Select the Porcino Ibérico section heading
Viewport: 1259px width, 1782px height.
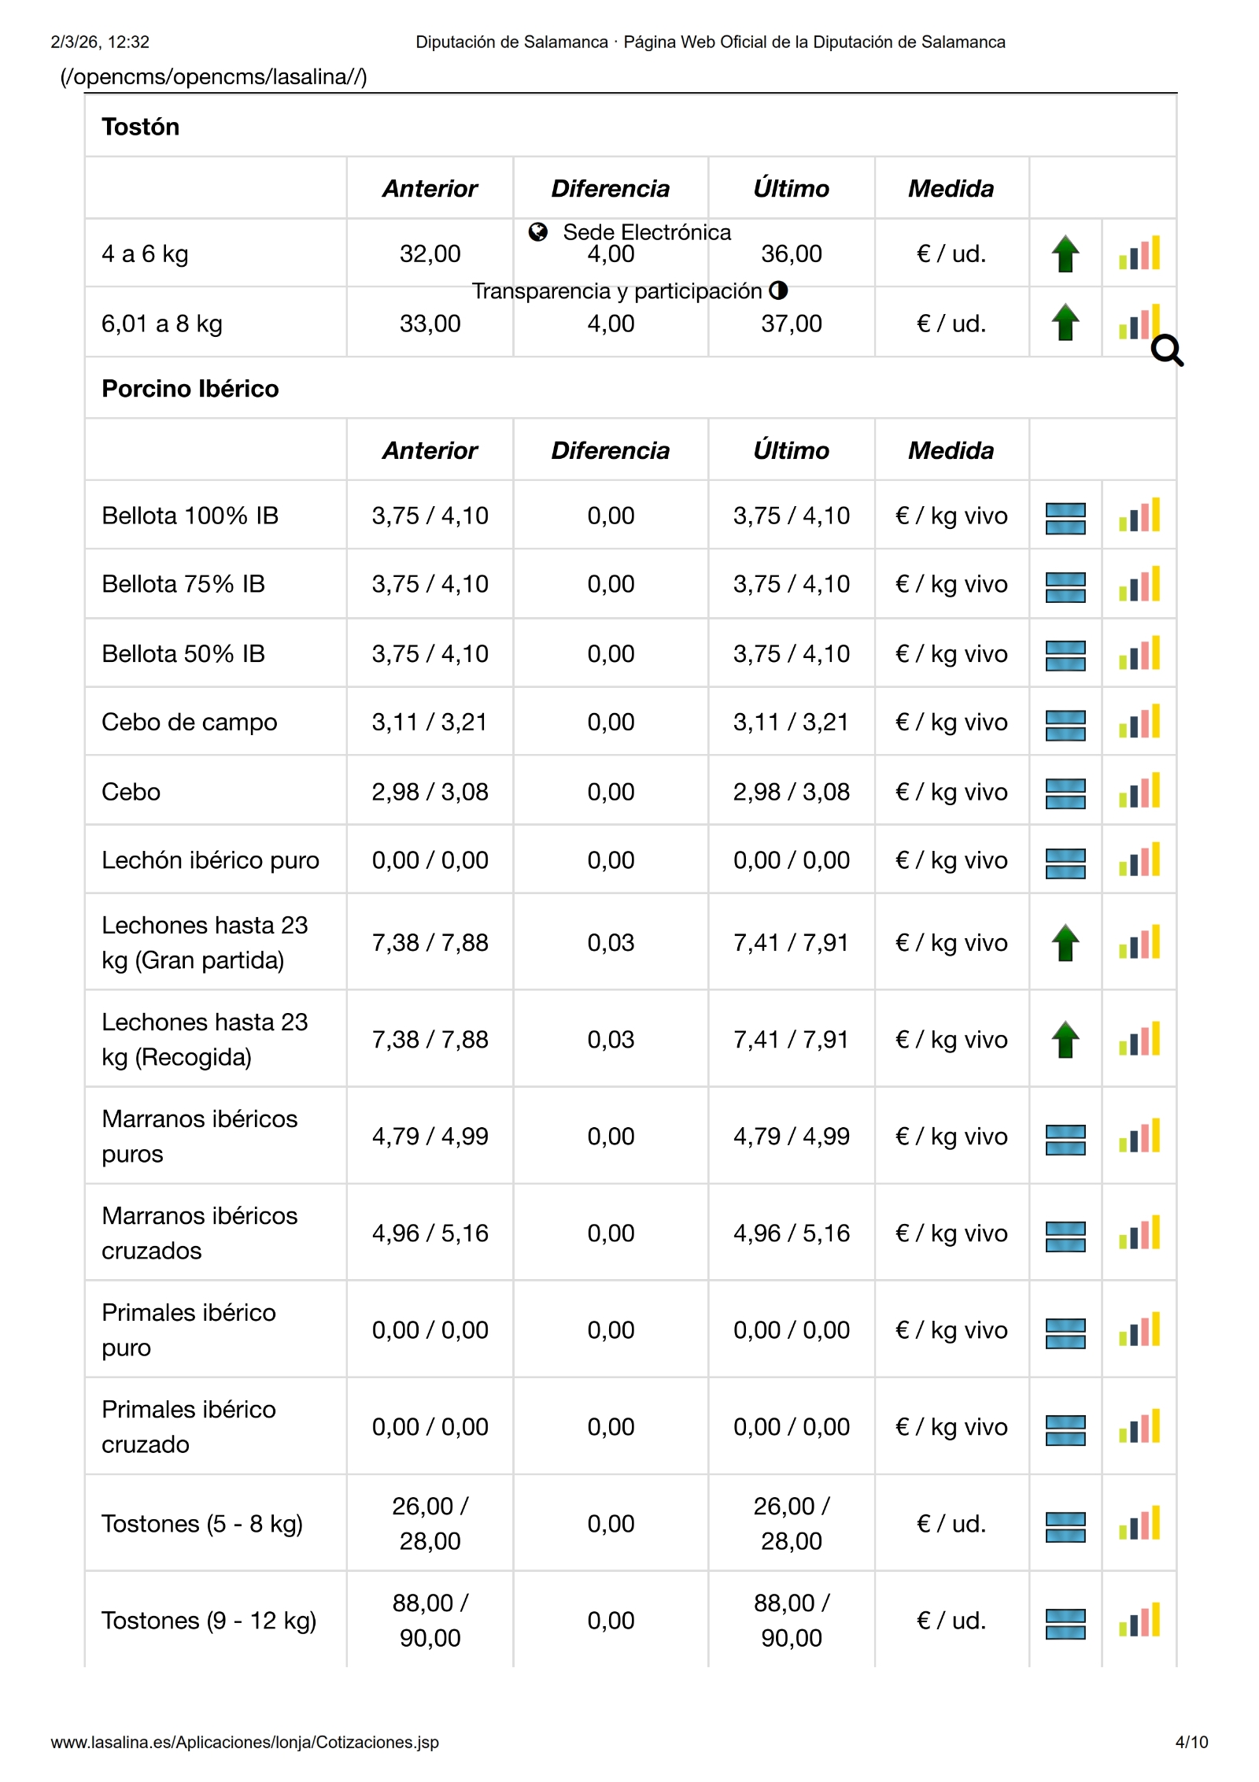click(x=190, y=389)
